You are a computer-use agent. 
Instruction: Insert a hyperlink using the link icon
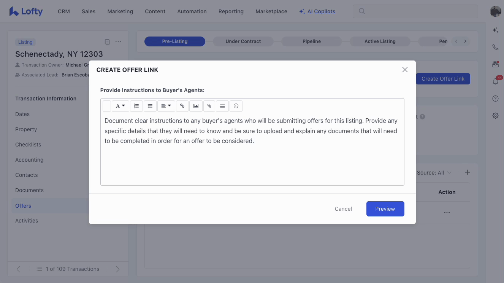[x=182, y=106]
